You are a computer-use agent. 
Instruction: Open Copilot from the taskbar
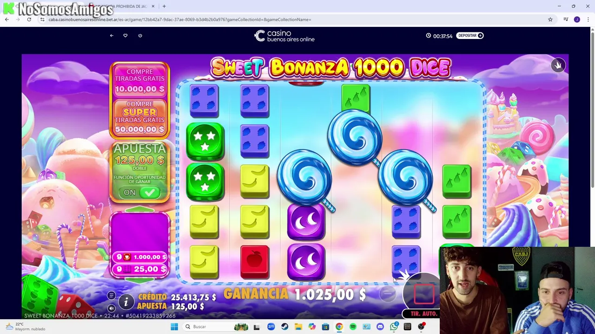point(312,327)
